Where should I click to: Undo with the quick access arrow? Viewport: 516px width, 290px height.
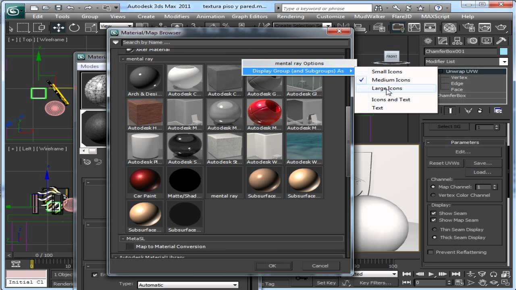tap(71, 7)
